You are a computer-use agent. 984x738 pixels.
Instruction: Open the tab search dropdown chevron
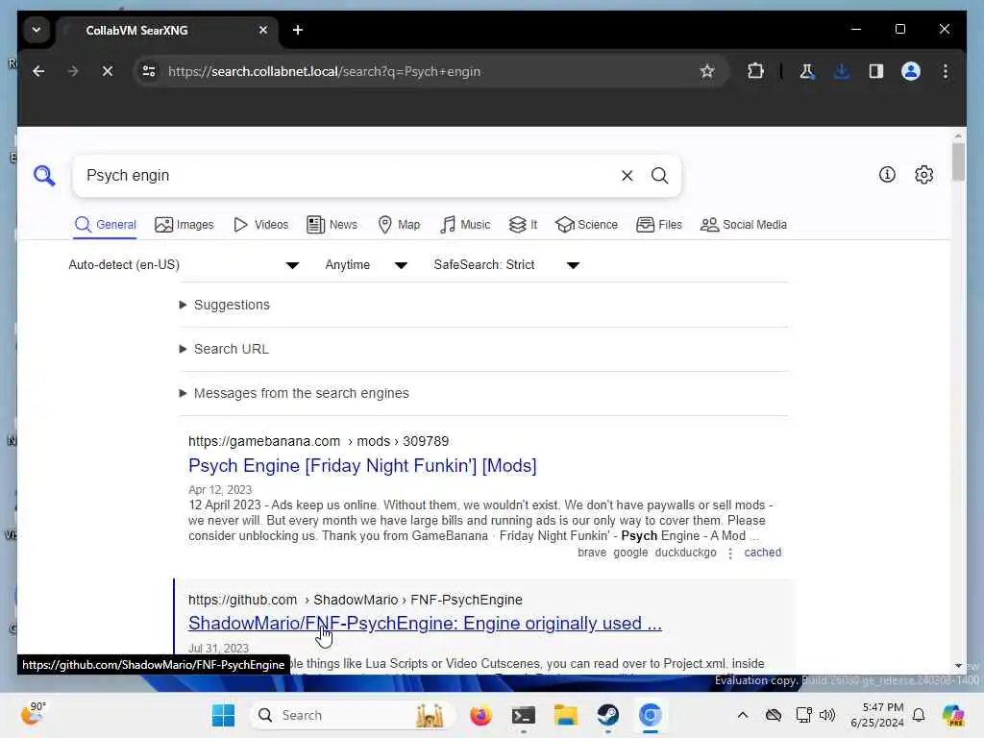pos(37,30)
